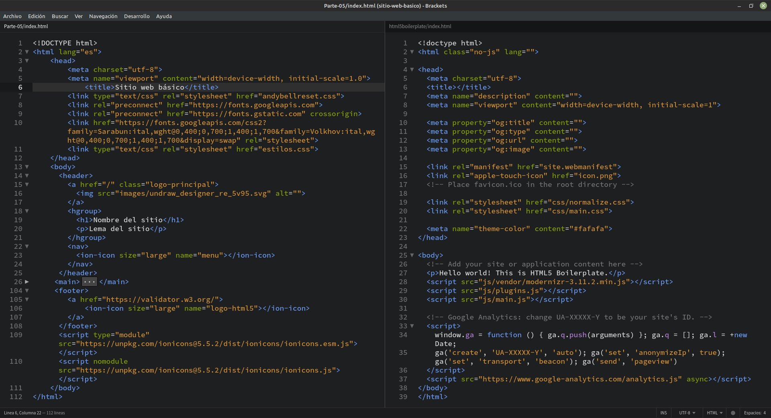This screenshot has width=771, height=418.
Task: Click 'undraw_designer_re_5v95.svg' image path
Action: [x=193, y=193]
